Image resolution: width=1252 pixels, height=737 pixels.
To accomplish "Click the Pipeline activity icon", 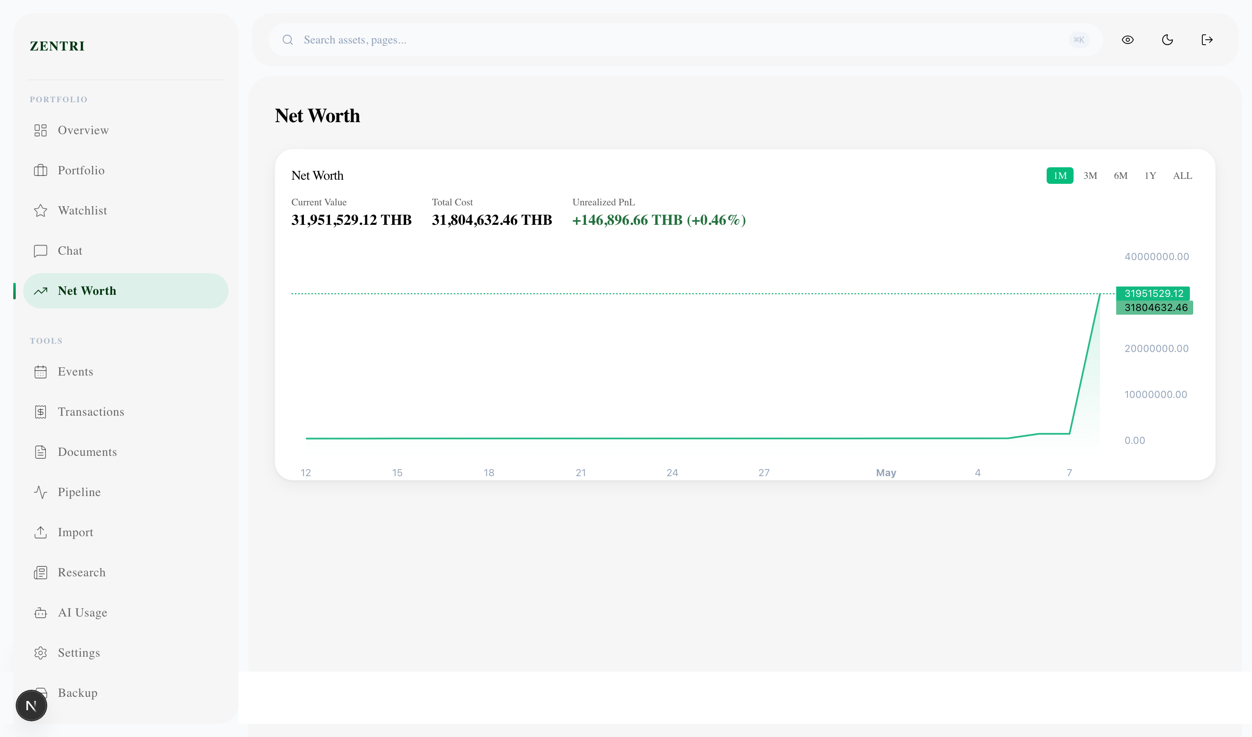I will click(40, 492).
